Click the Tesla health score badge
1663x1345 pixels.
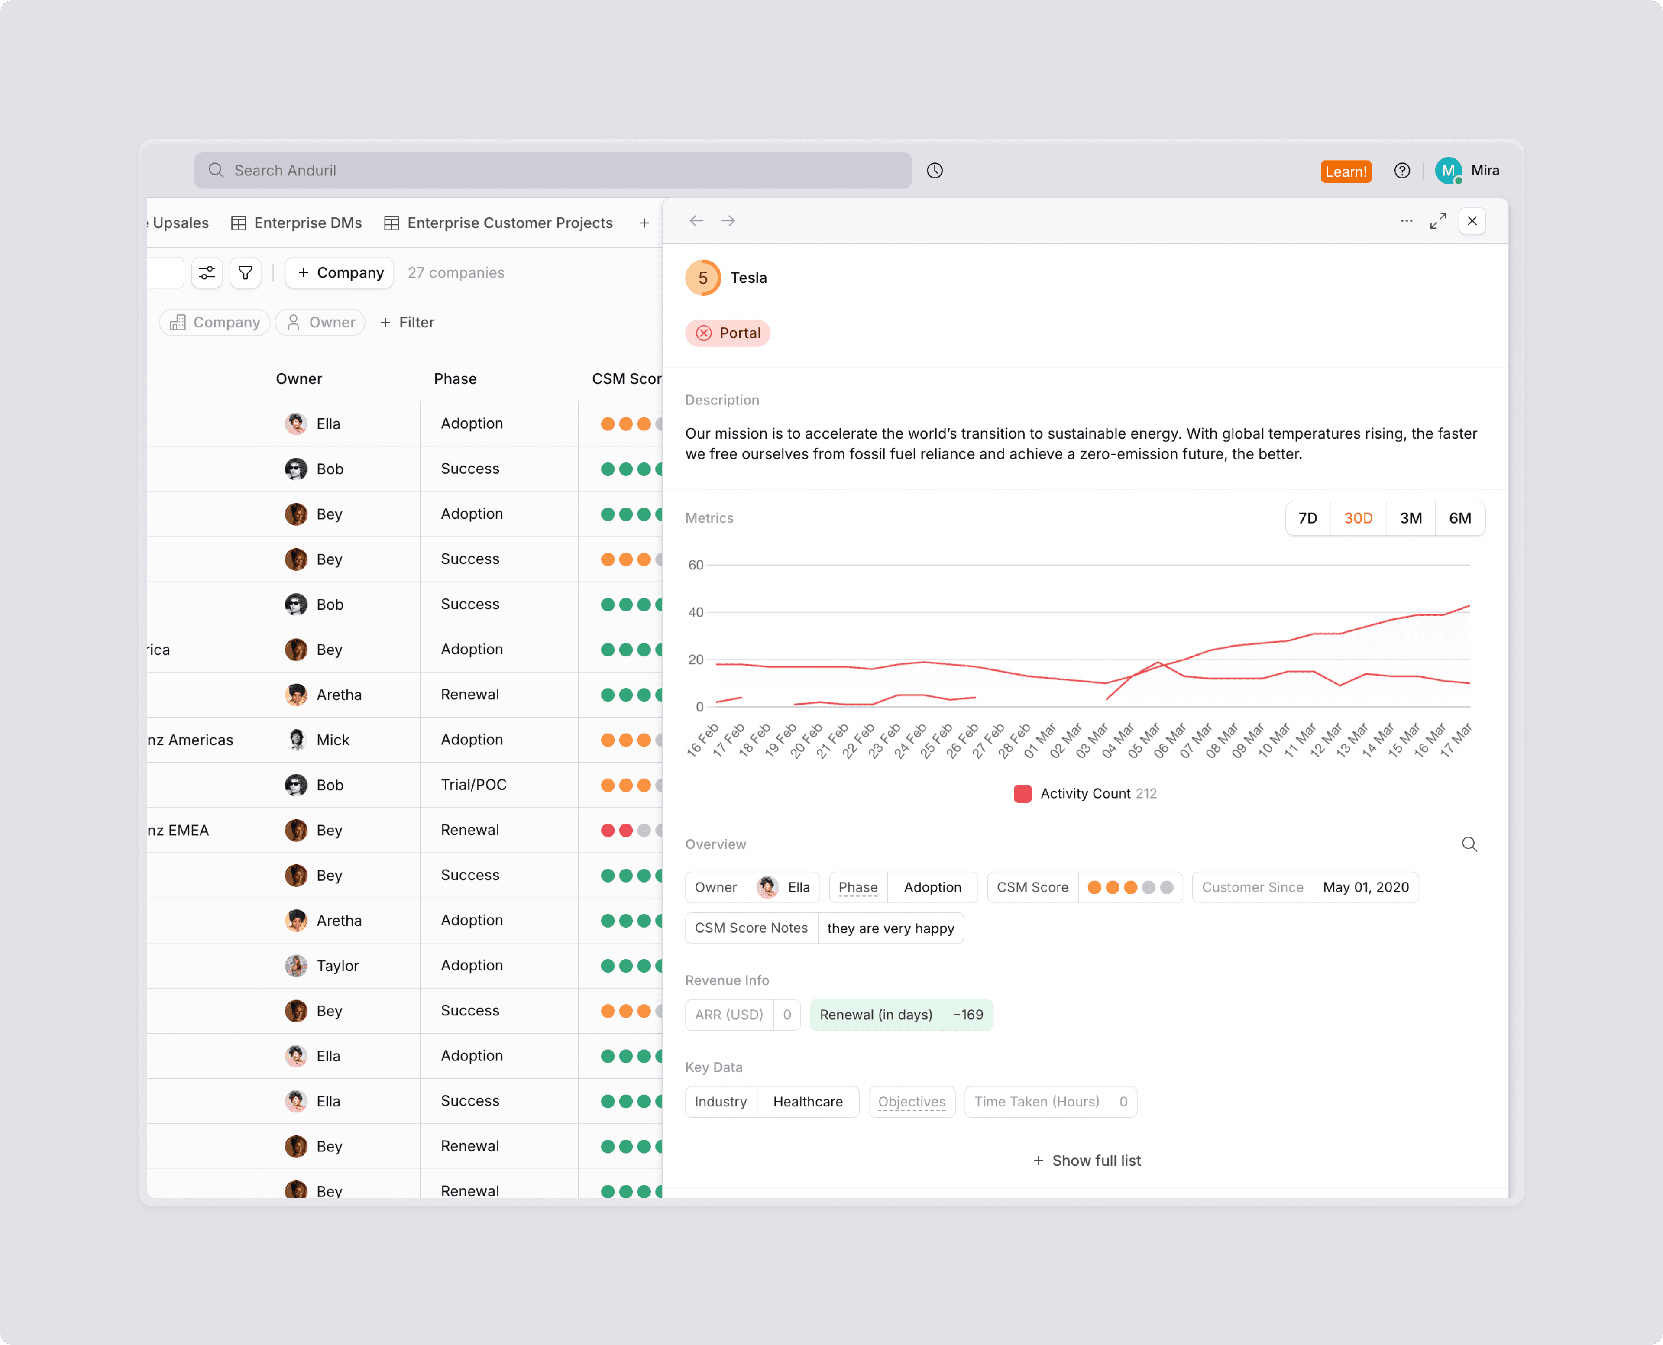(x=703, y=278)
